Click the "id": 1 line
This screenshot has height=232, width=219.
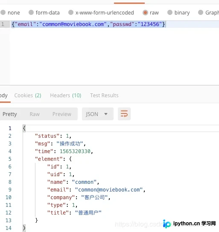pos(59,167)
